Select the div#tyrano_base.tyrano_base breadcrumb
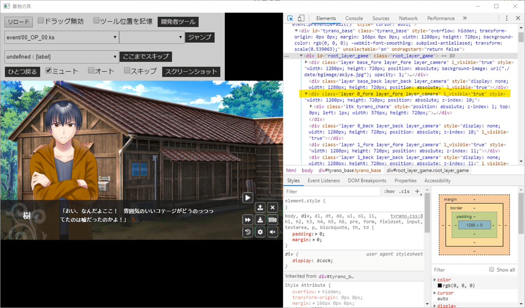Viewport: 525px width, 308px height. coord(350,171)
